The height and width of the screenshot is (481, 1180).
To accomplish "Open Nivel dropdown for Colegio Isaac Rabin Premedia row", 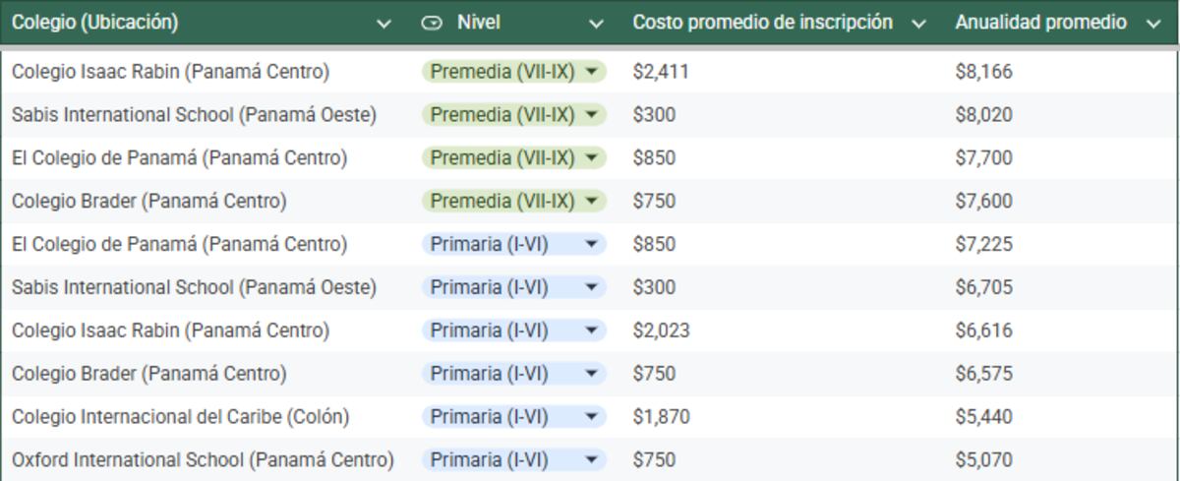I will click(591, 72).
